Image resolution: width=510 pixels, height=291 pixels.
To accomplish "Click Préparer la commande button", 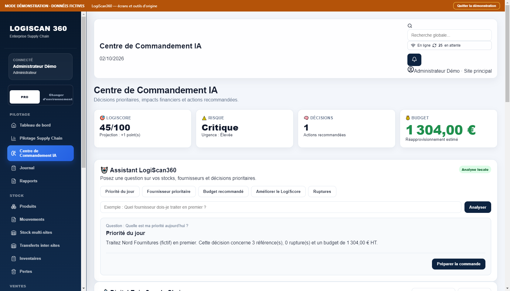I will (x=458, y=264).
